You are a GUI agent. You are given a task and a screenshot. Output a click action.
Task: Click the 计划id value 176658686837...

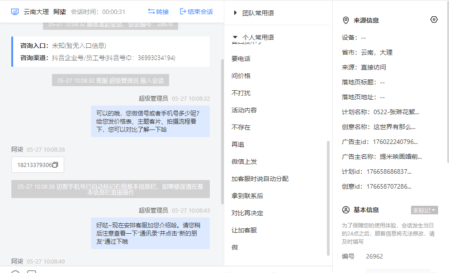(389, 171)
